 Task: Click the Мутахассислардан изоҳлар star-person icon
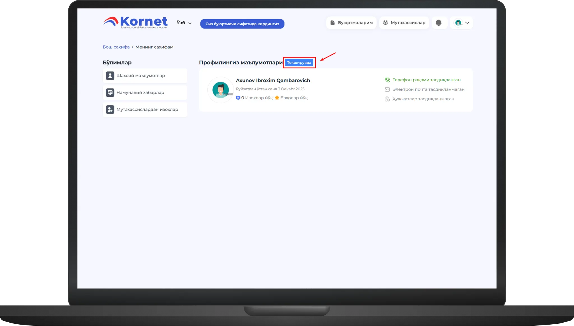pyautogui.click(x=110, y=110)
